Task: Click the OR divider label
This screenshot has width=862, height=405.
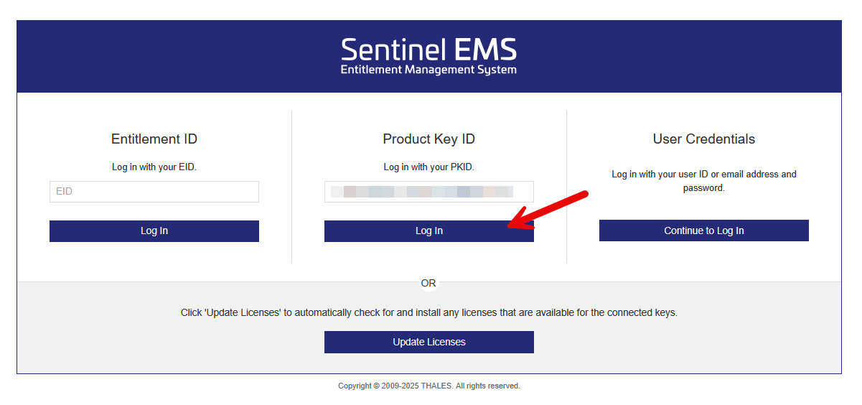Action: 428,284
